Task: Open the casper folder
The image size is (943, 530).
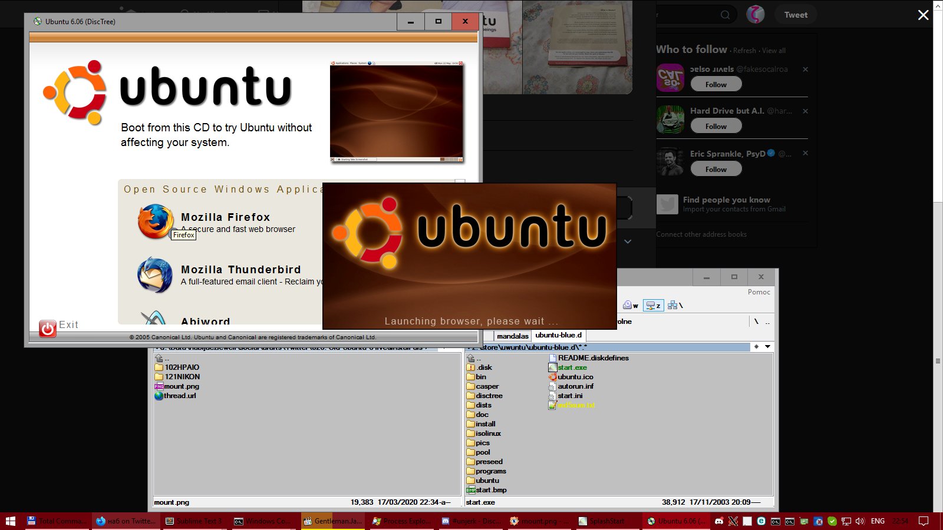Action: [487, 386]
